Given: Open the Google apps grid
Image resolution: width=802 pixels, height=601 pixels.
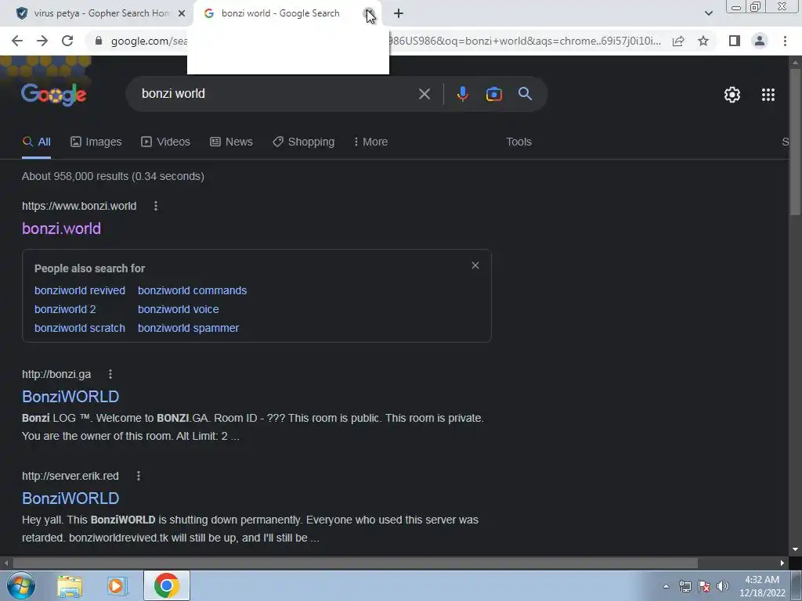Looking at the screenshot, I should tap(768, 95).
